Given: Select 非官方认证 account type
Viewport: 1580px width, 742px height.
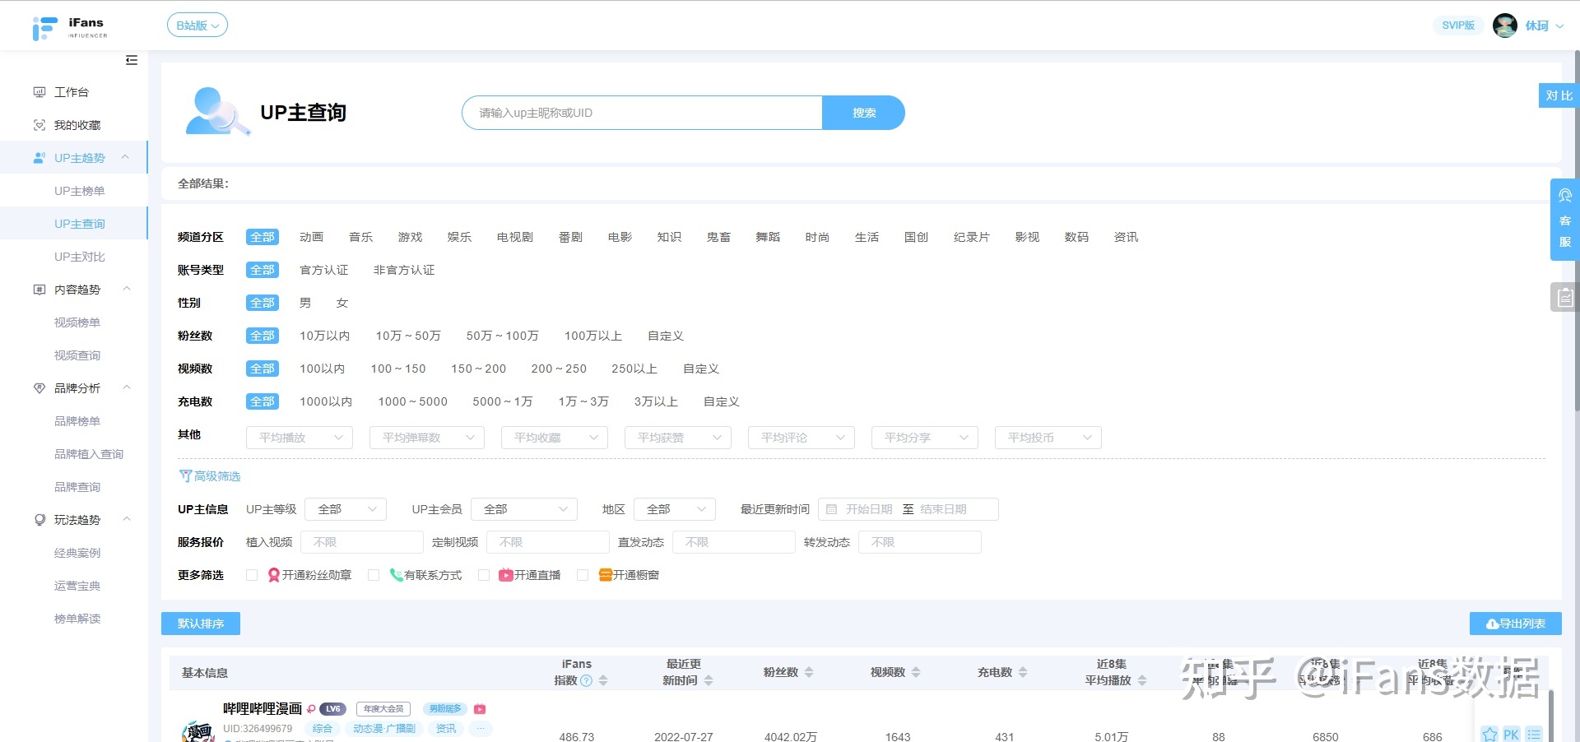Looking at the screenshot, I should pyautogui.click(x=404, y=270).
